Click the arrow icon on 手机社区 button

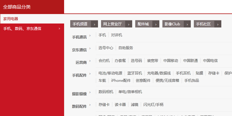[218, 24]
